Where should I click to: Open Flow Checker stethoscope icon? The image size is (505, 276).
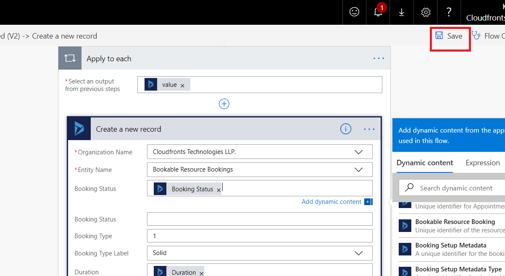coord(476,36)
